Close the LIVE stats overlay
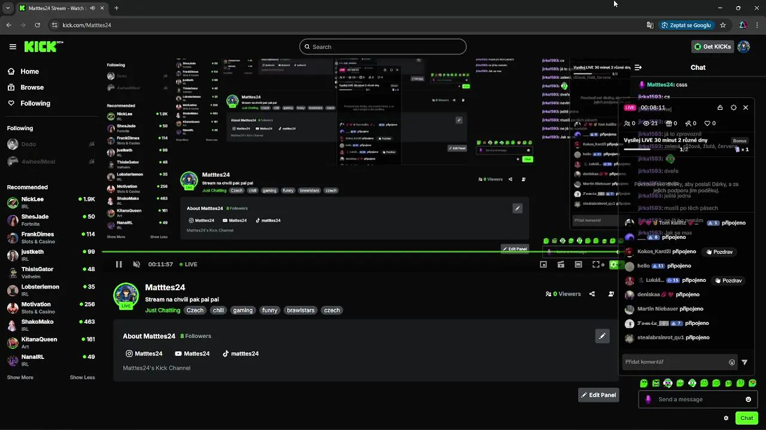766x430 pixels. click(746, 107)
